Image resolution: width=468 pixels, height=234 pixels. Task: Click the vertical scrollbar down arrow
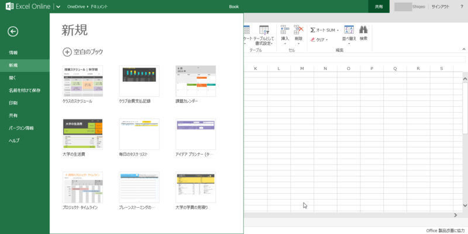point(465,205)
